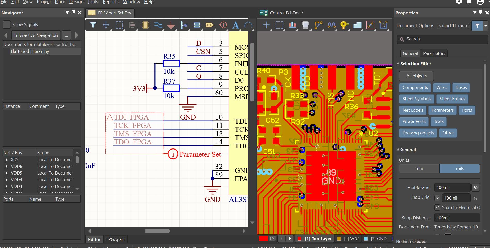Select the interactive length tuning tool

coord(331,25)
